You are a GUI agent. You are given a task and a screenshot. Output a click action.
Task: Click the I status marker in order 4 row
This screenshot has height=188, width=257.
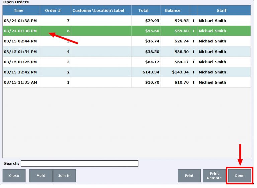coord(194,52)
